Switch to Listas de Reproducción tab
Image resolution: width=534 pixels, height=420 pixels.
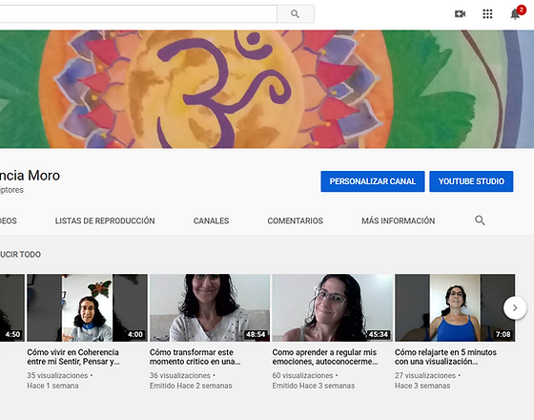[105, 220]
